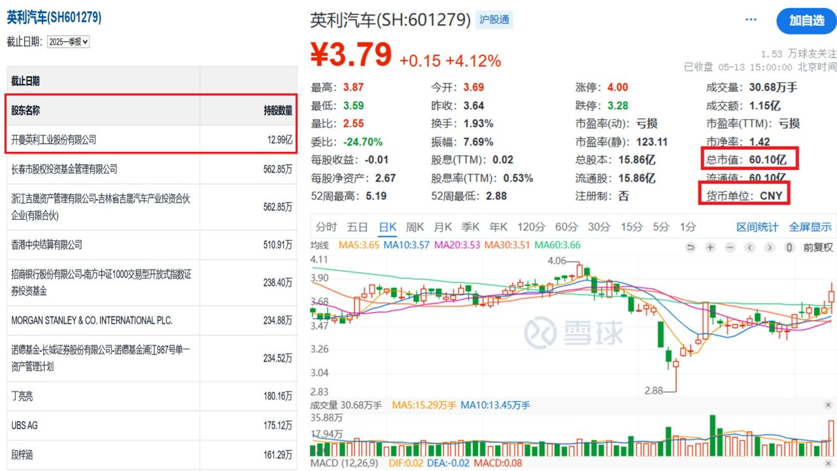Shift chart right with the right chevron
The height and width of the screenshot is (471, 837).
[x=770, y=247]
